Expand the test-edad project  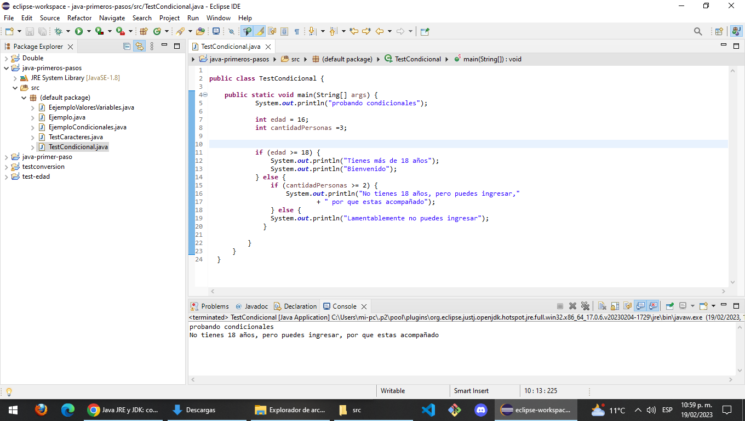click(x=7, y=177)
